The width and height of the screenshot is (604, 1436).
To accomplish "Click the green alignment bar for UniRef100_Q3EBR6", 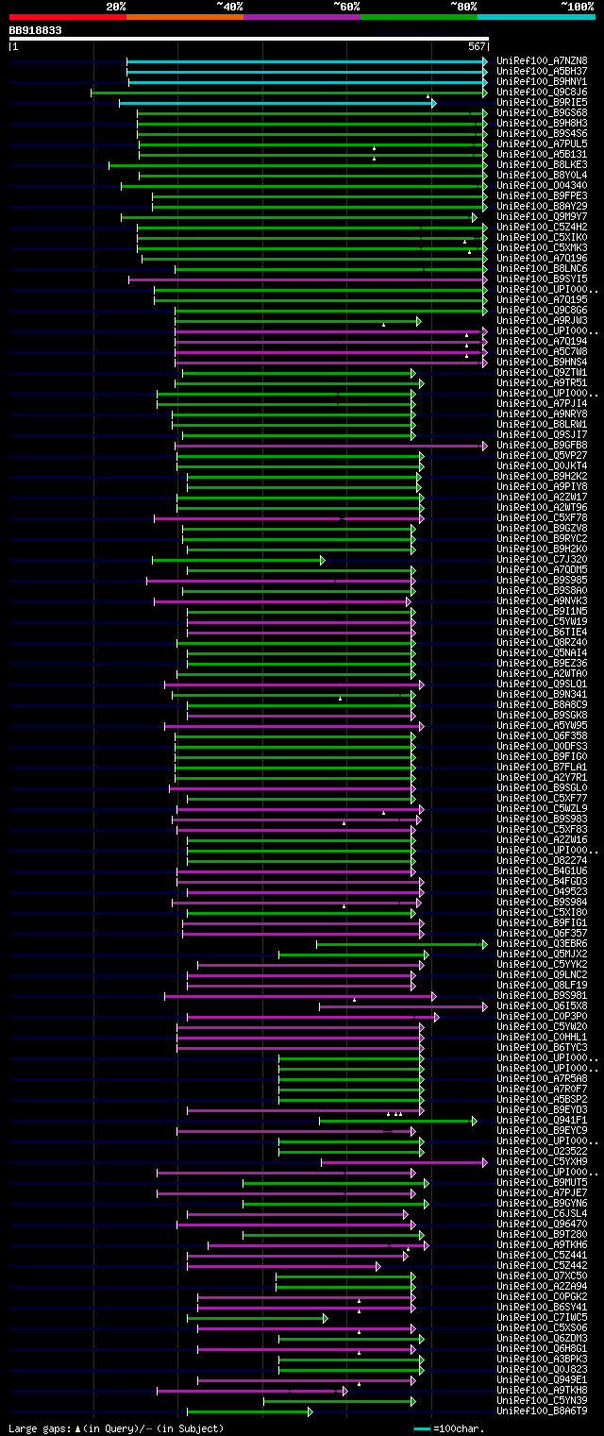I will pyautogui.click(x=402, y=943).
